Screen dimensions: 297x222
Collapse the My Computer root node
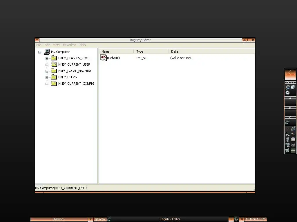(x=39, y=52)
